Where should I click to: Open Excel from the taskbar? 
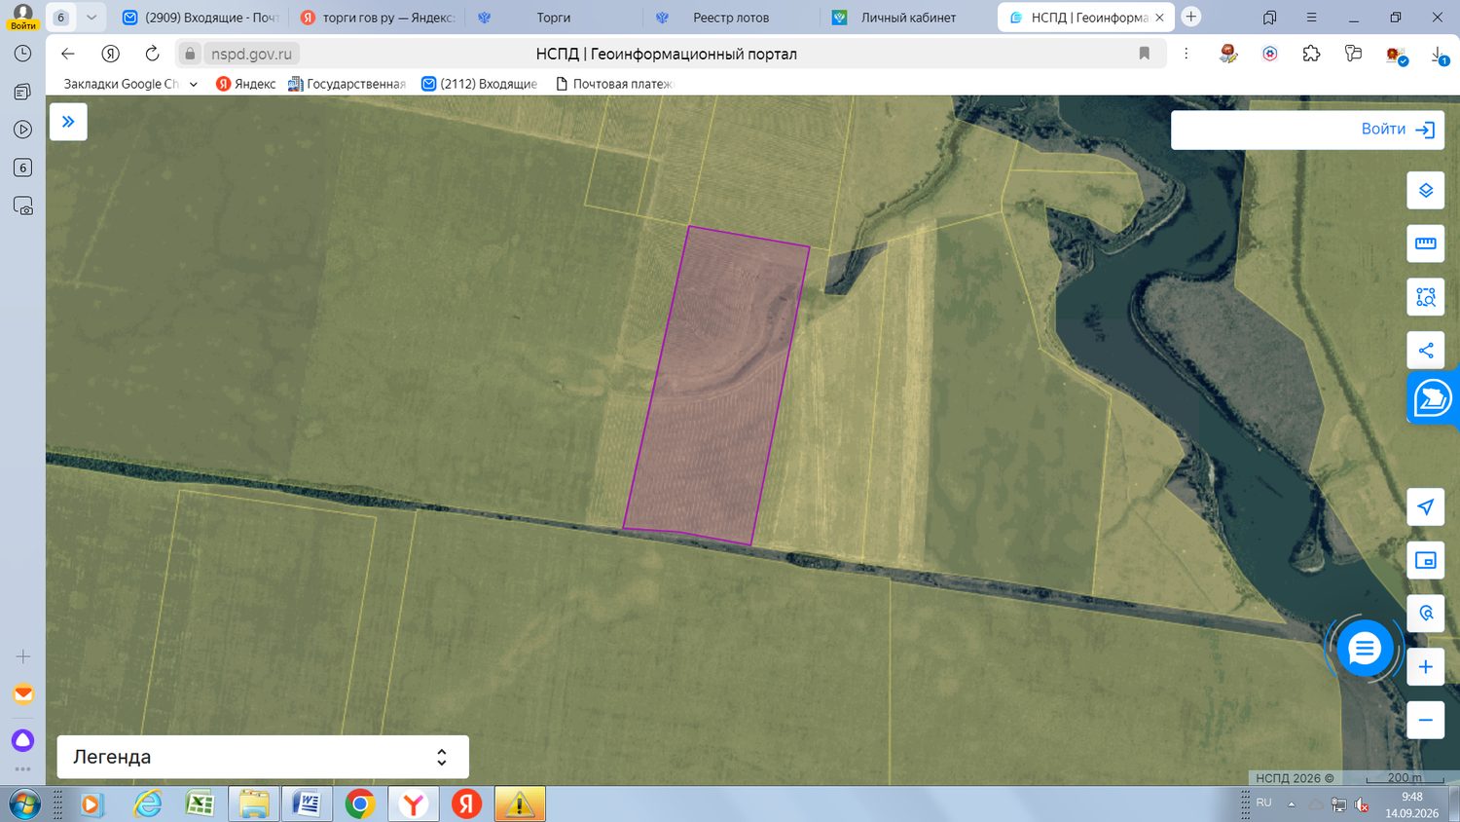coord(200,804)
